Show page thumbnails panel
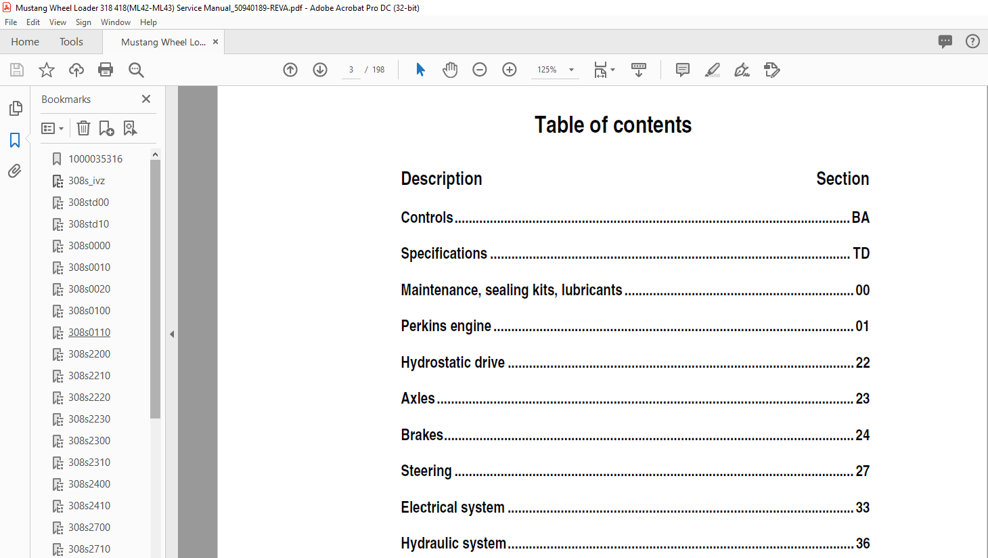The image size is (988, 558). click(x=15, y=108)
